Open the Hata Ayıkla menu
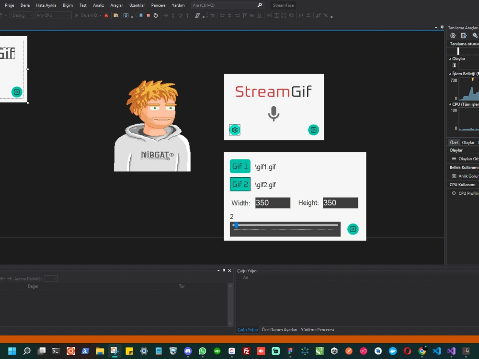The height and width of the screenshot is (359, 479). coord(46,5)
